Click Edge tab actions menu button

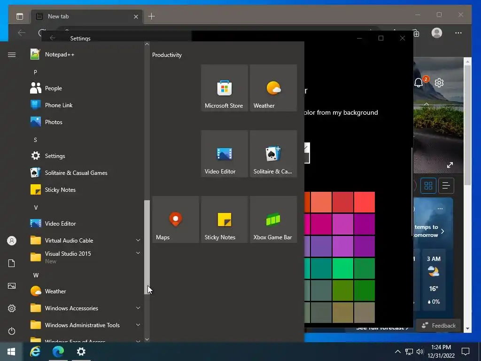[x=20, y=16]
